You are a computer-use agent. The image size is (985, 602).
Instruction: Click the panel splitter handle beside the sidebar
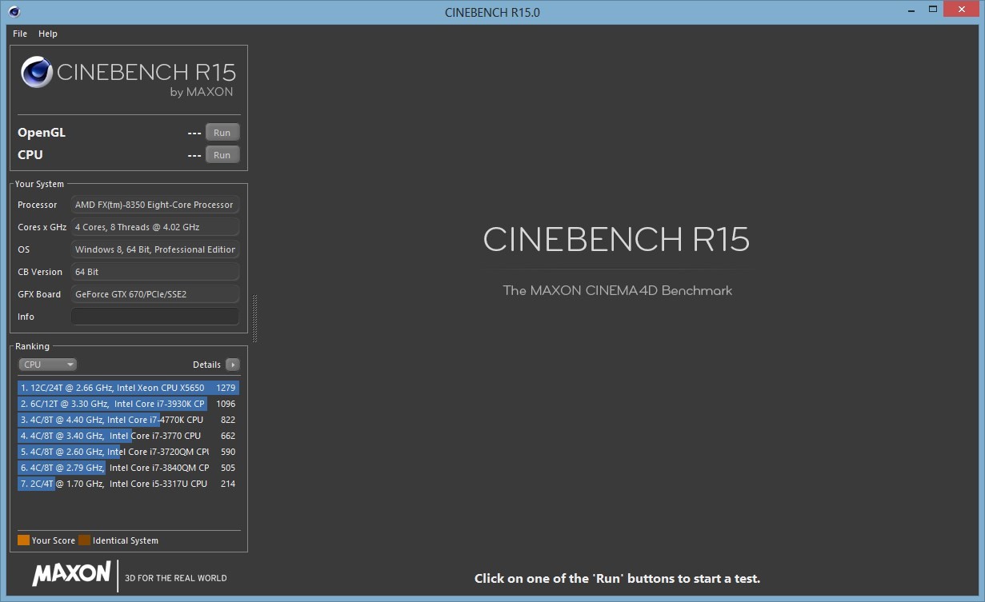[x=254, y=317]
